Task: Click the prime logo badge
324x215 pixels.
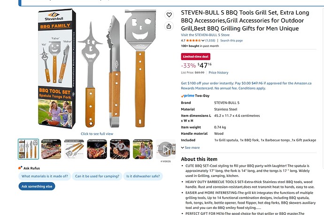Action: pos(188,96)
